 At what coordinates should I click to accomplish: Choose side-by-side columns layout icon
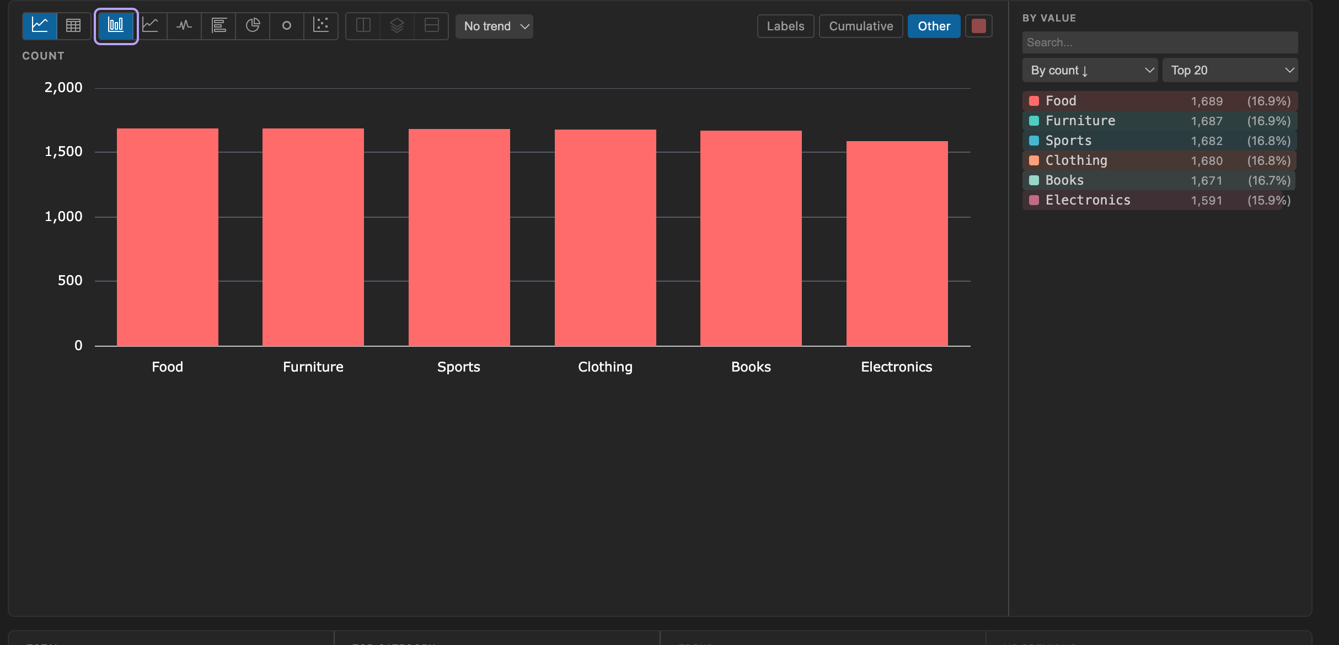click(x=363, y=25)
